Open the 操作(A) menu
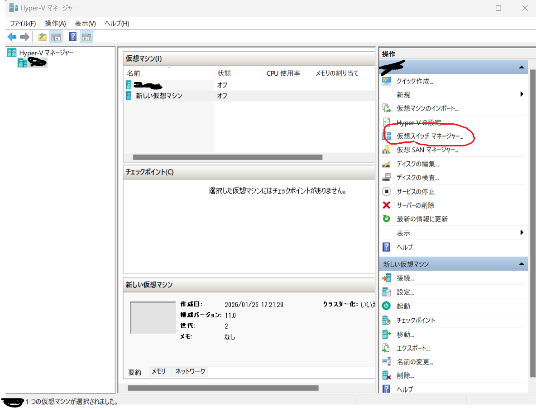This screenshot has width=536, height=408. 55,23
